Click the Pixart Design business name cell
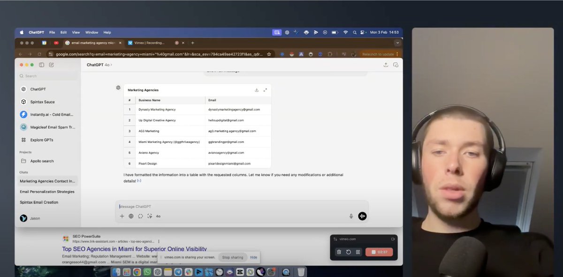 pyautogui.click(x=148, y=164)
